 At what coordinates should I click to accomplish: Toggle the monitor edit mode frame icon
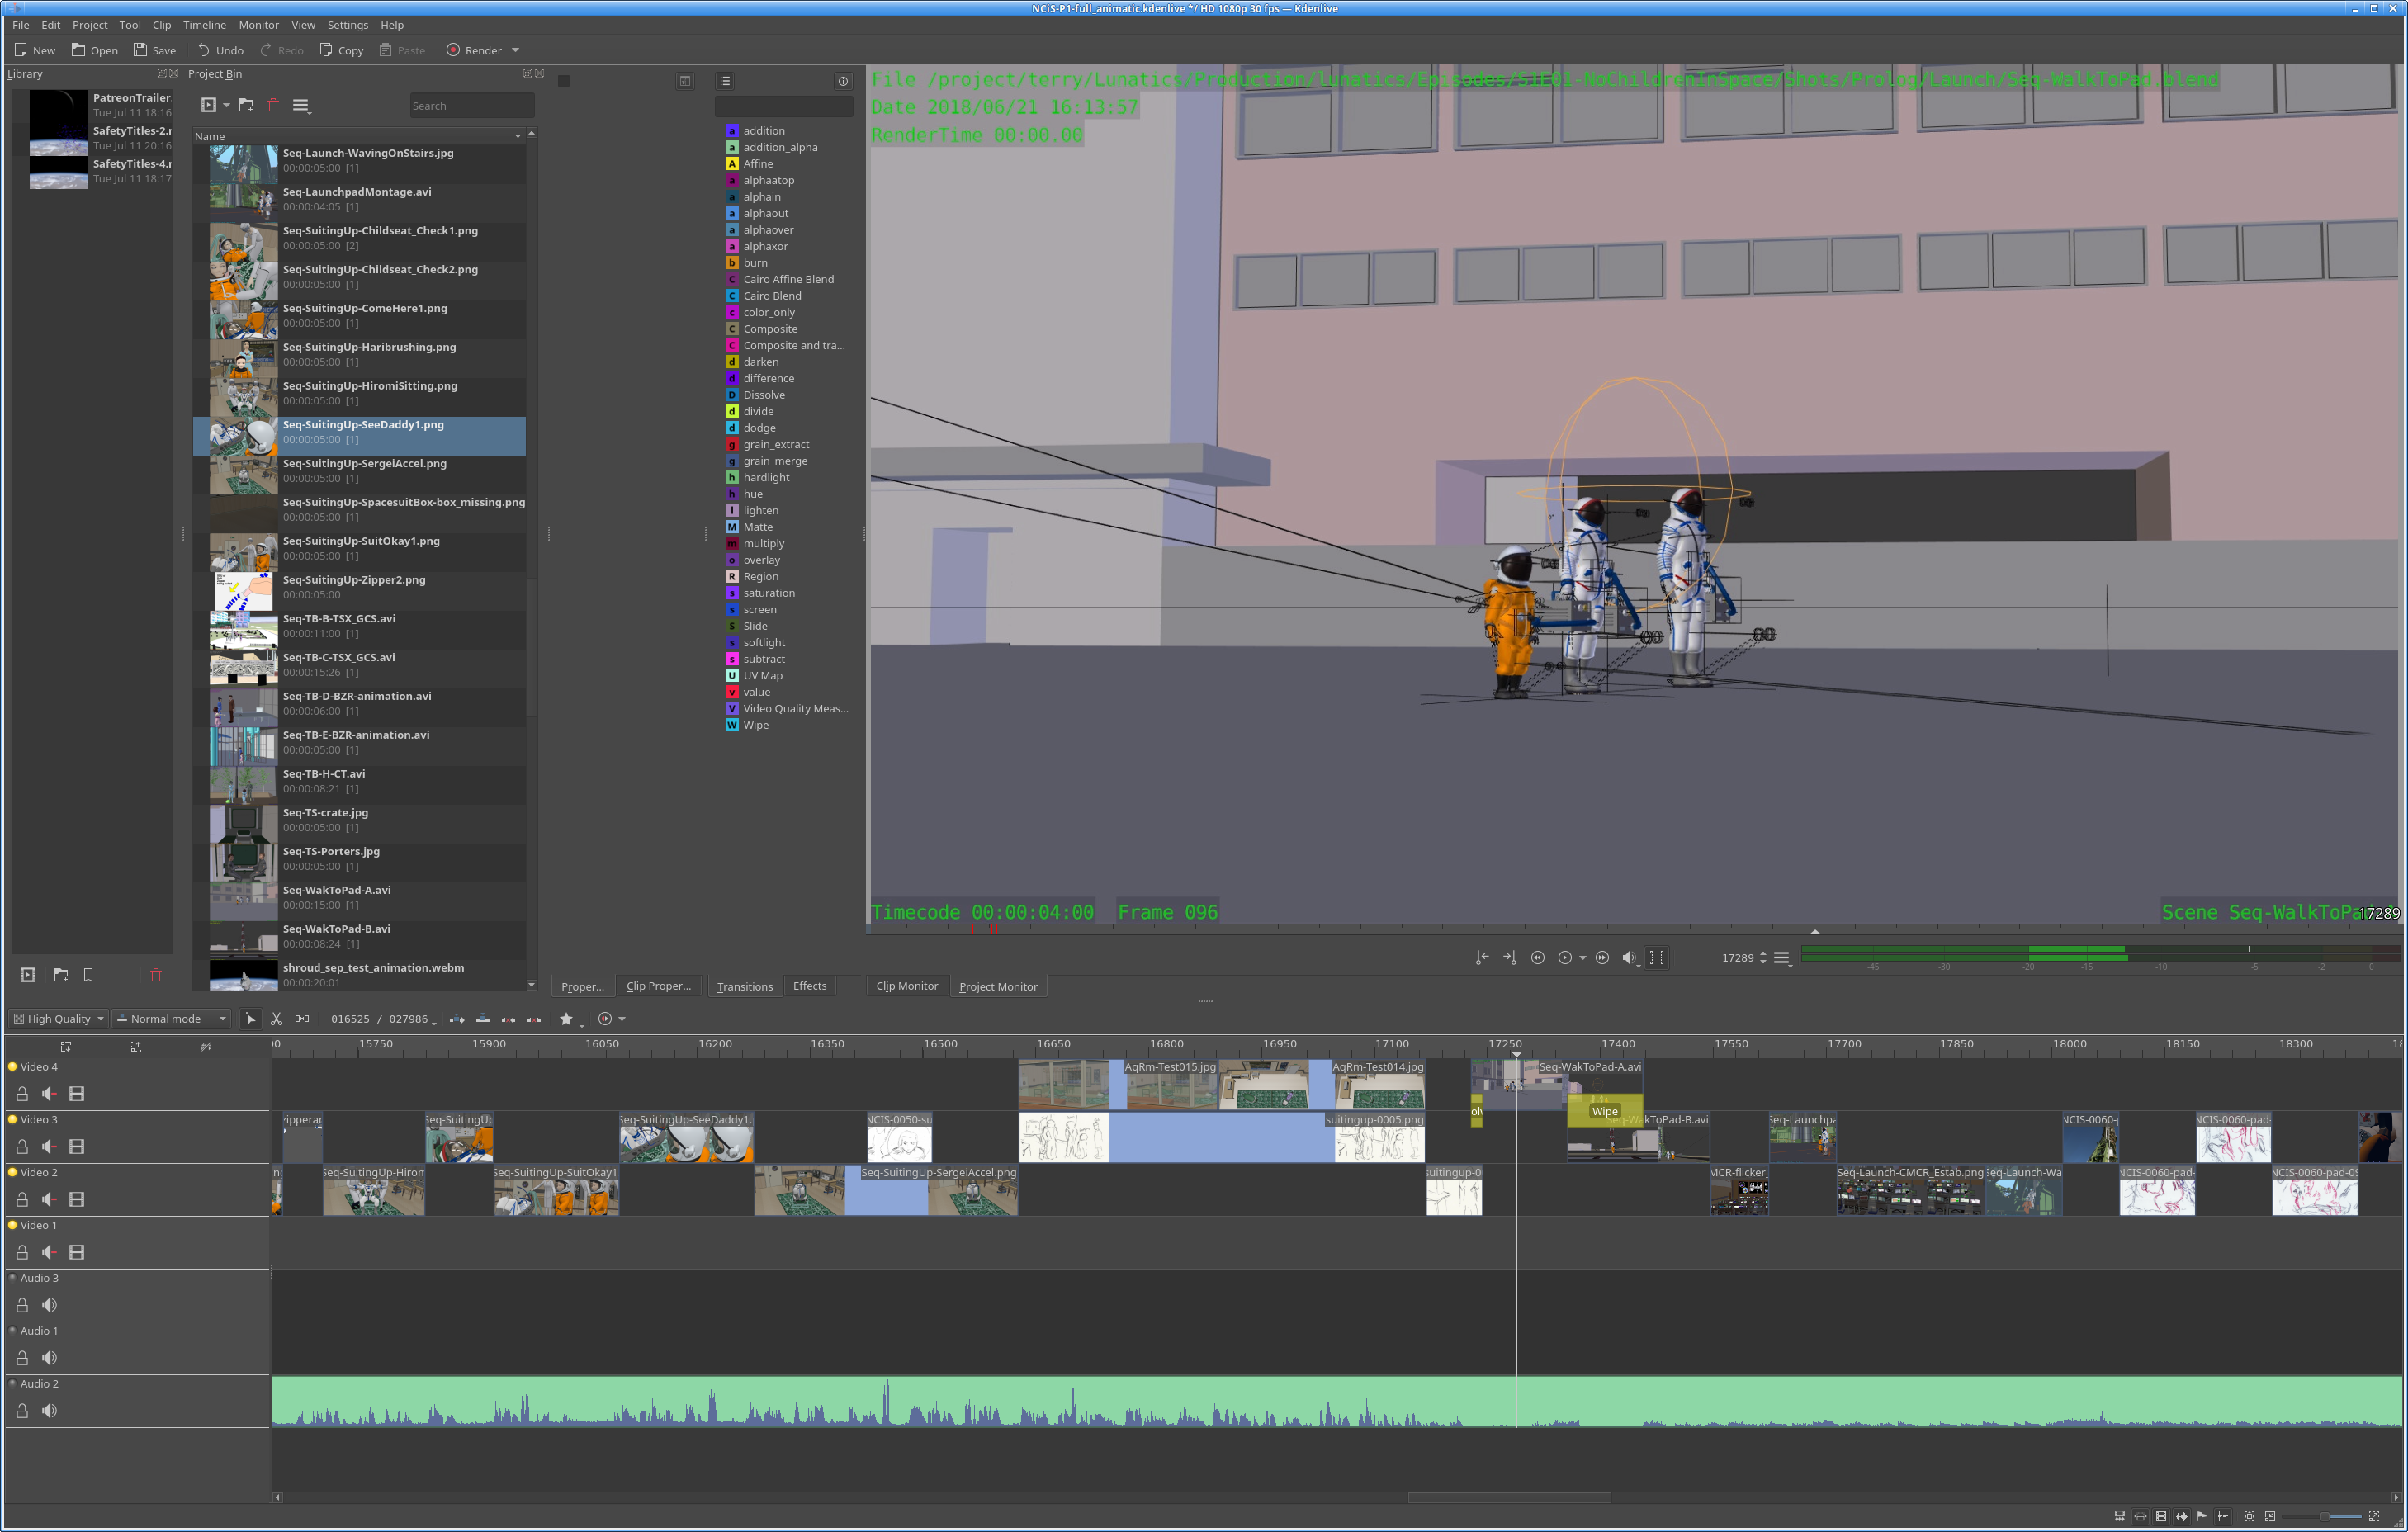click(1657, 958)
